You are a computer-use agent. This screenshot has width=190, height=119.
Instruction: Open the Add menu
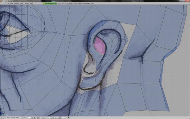pyautogui.click(x=11, y=3)
